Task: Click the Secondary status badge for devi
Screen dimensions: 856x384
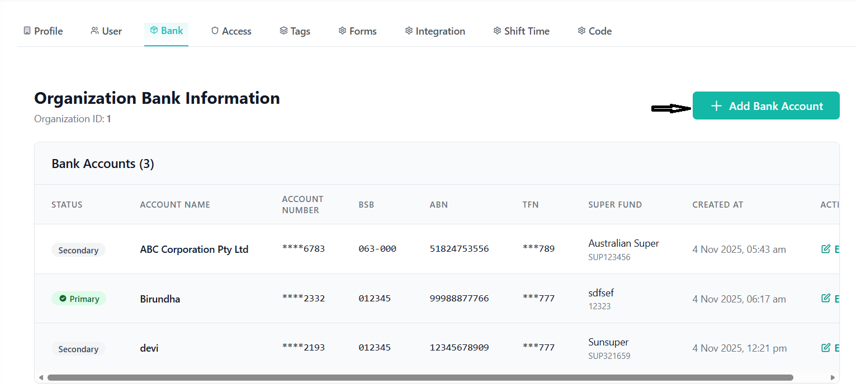Action: [78, 349]
